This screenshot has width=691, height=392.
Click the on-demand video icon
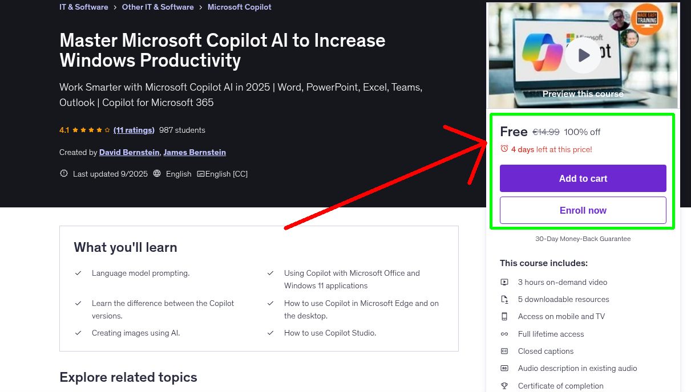tap(504, 282)
